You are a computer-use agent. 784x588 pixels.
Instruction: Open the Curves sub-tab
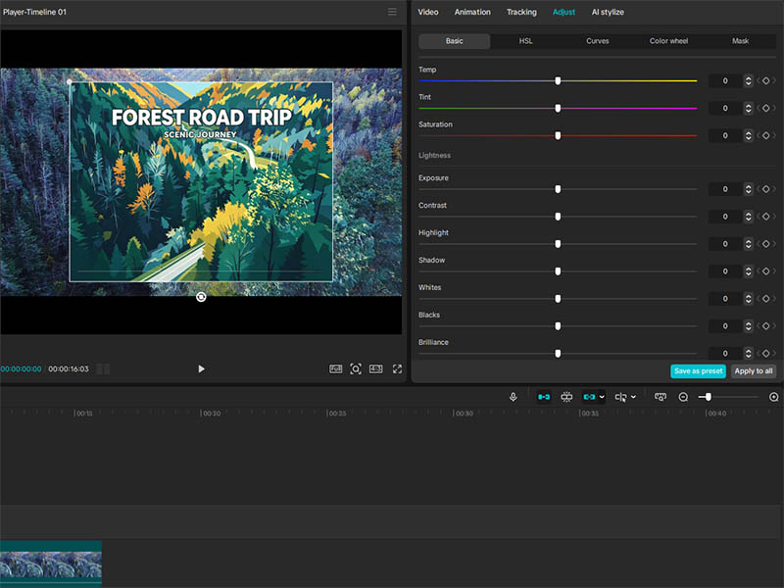[598, 41]
